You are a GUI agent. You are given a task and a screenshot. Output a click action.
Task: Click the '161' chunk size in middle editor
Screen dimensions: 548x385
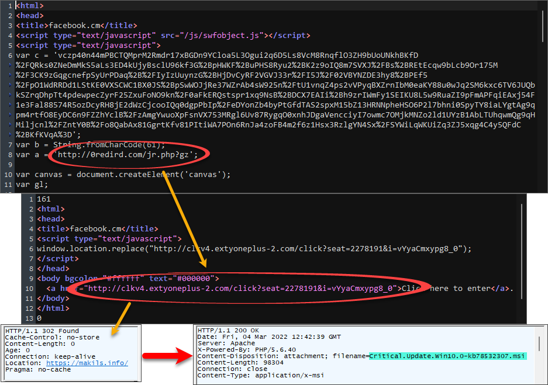click(x=44, y=199)
